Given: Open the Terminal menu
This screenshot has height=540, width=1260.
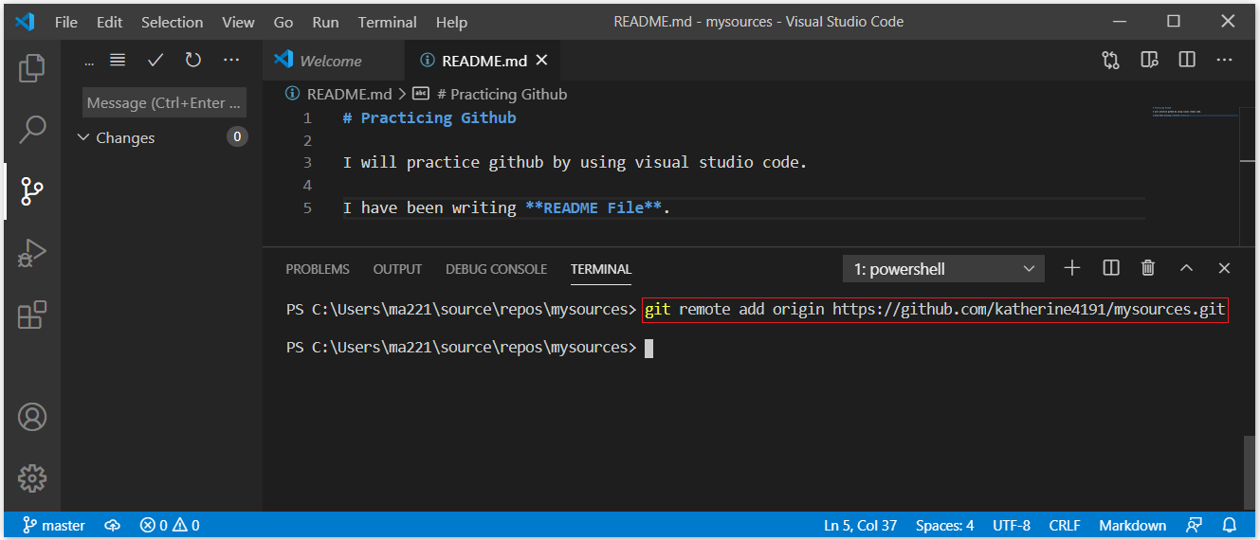Looking at the screenshot, I should (387, 22).
